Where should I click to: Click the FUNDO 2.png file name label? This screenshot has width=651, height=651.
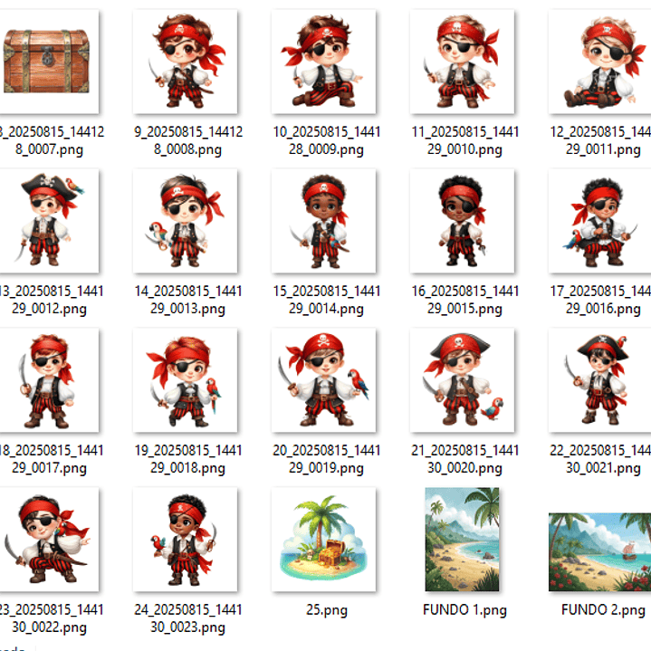[604, 610]
